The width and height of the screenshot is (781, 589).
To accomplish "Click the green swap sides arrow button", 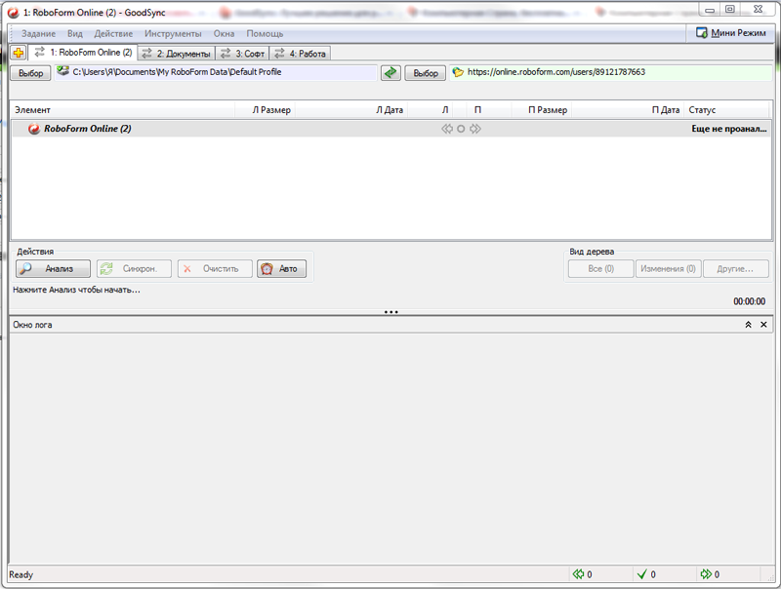I will click(390, 72).
